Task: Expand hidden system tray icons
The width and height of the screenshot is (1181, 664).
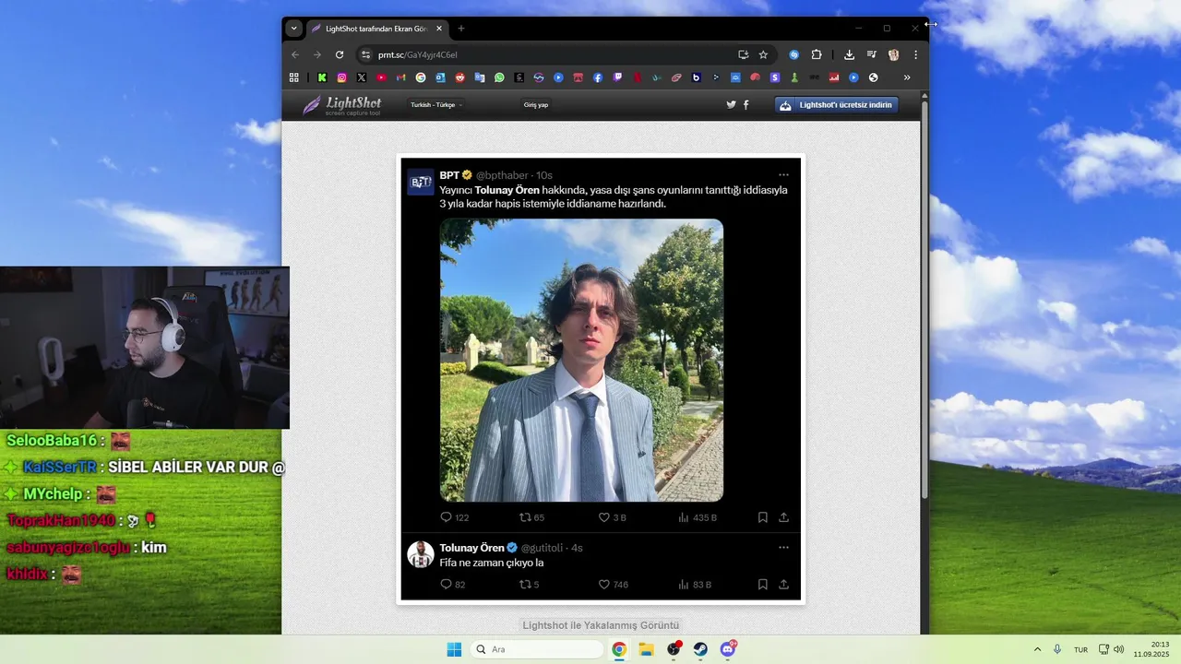Action: tap(1037, 649)
